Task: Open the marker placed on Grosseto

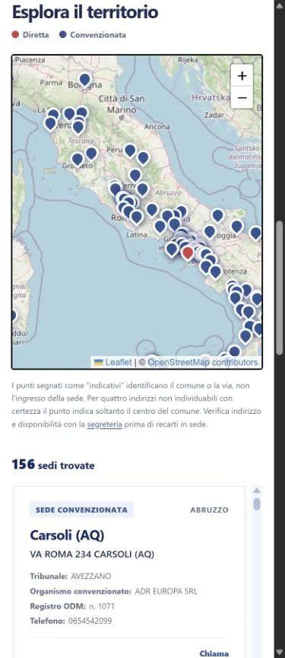Action: pos(77,160)
